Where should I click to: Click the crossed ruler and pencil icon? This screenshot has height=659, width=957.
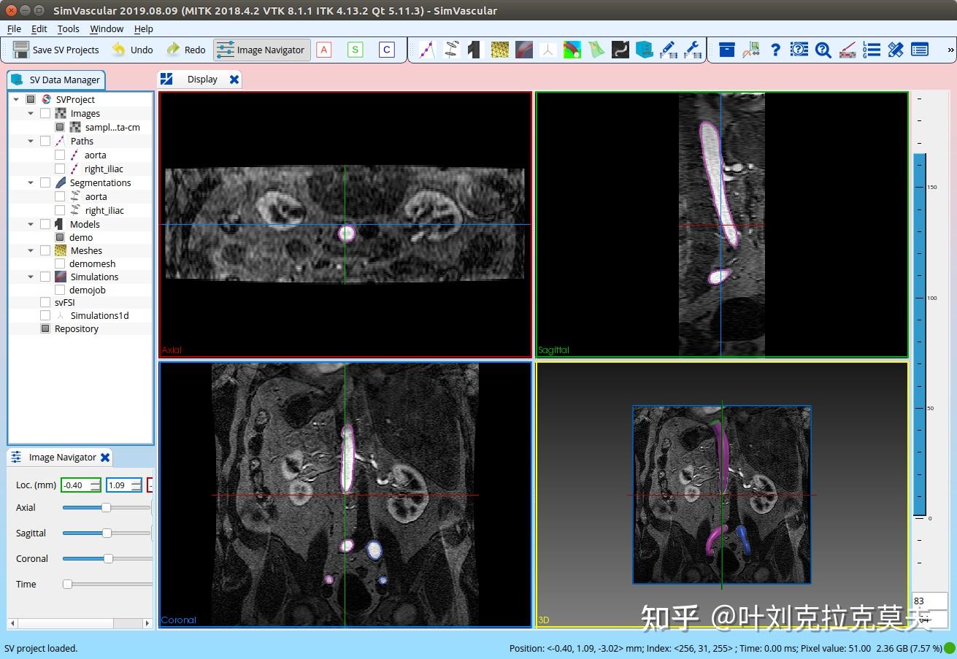pyautogui.click(x=896, y=50)
